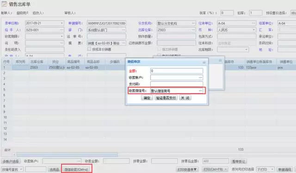Click the 金额 input field in the dialog

[177, 71]
